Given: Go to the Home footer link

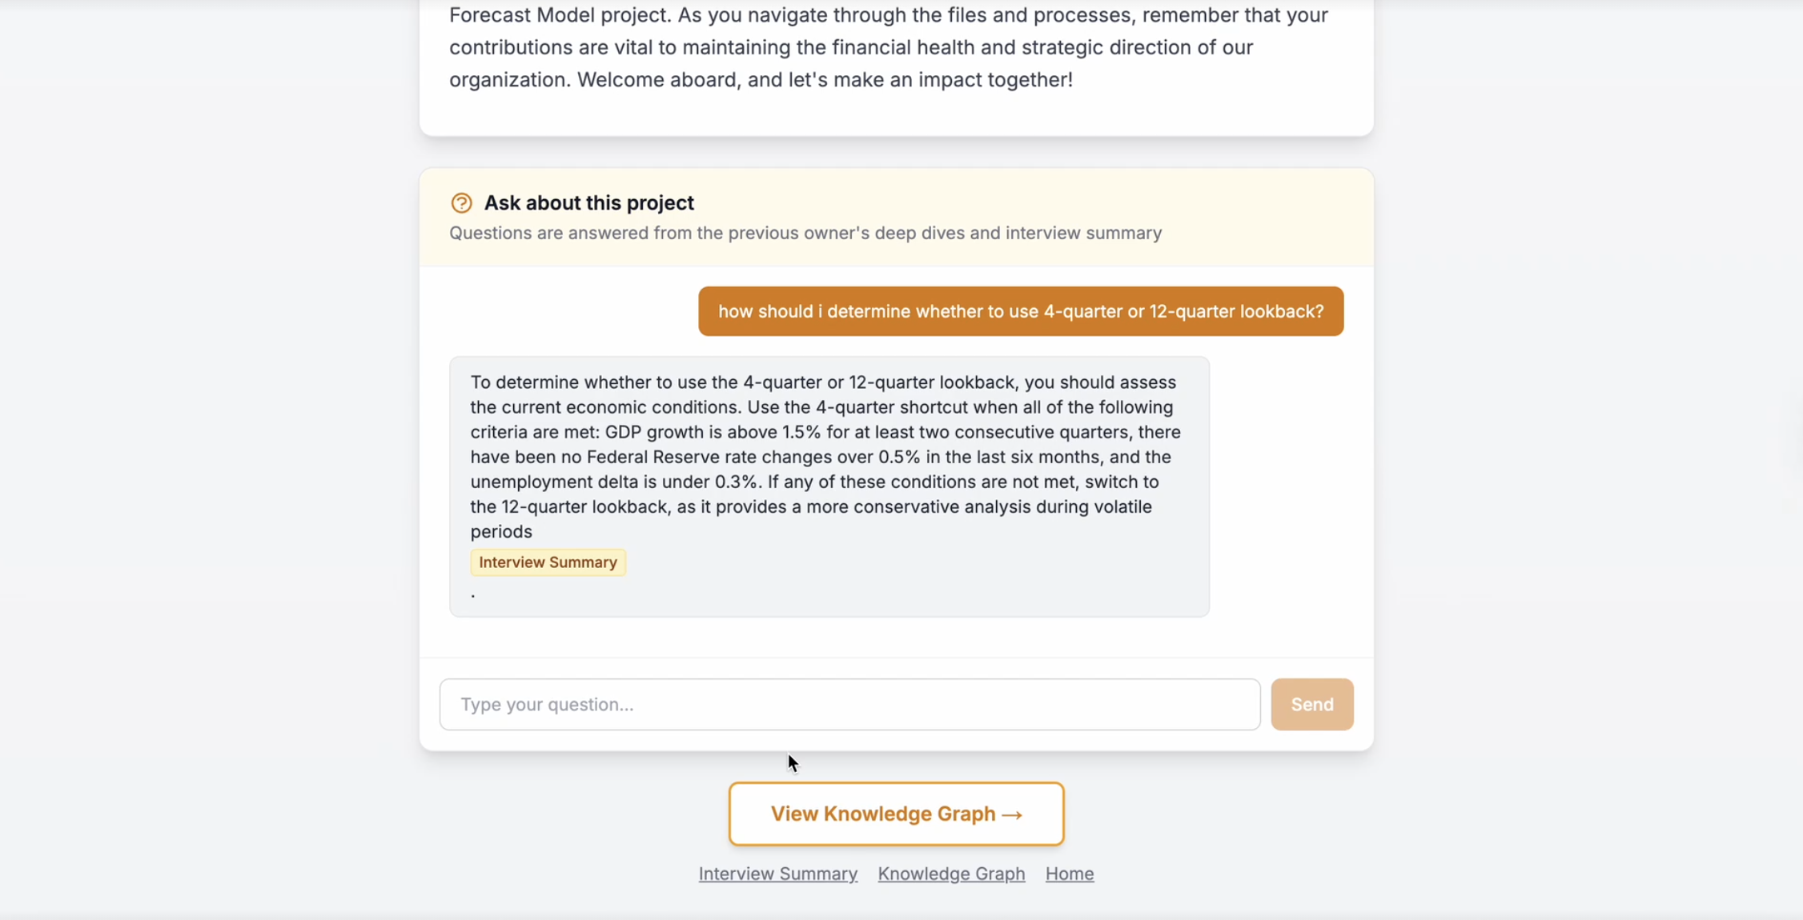Looking at the screenshot, I should (1069, 874).
